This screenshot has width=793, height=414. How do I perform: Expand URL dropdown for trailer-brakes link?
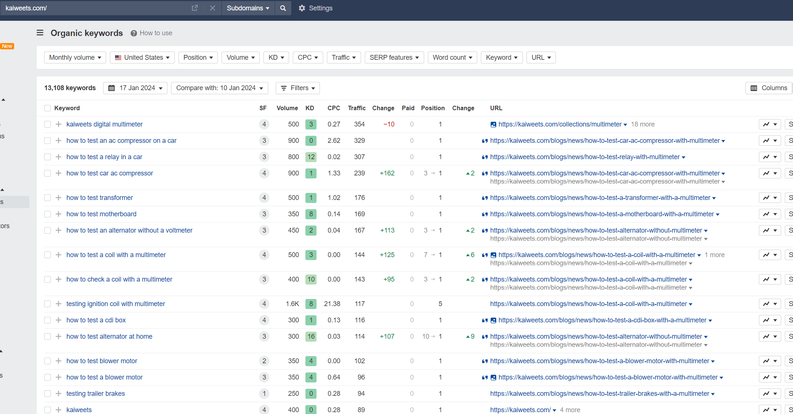pos(713,394)
